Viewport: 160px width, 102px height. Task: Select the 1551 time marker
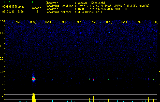tap(18, 22)
